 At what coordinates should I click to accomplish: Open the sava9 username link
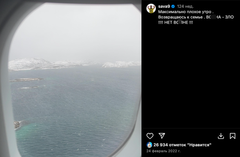pyautogui.click(x=164, y=6)
